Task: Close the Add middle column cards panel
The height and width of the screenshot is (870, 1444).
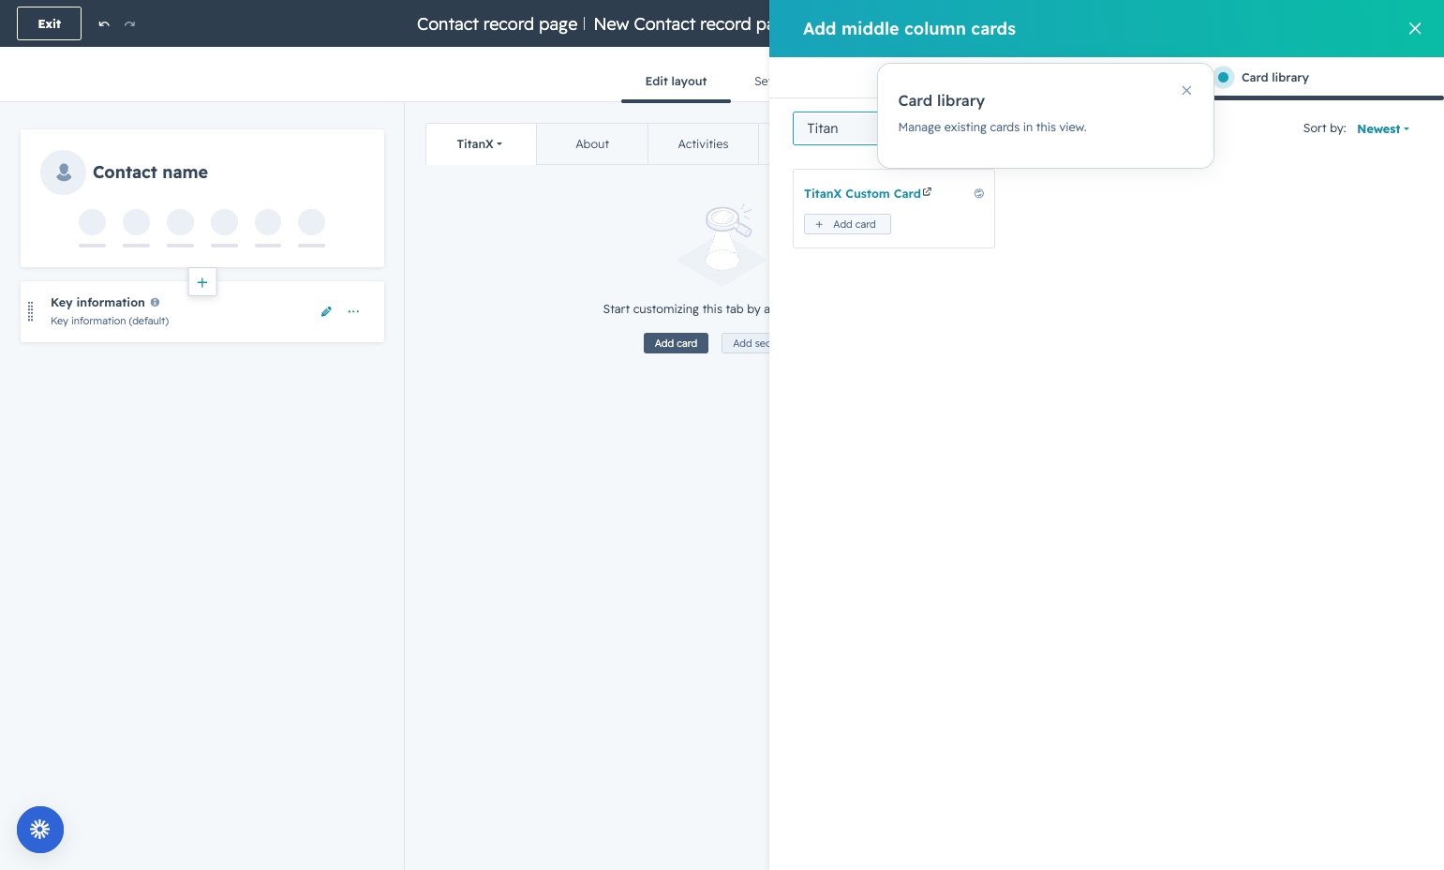Action: 1415,29
